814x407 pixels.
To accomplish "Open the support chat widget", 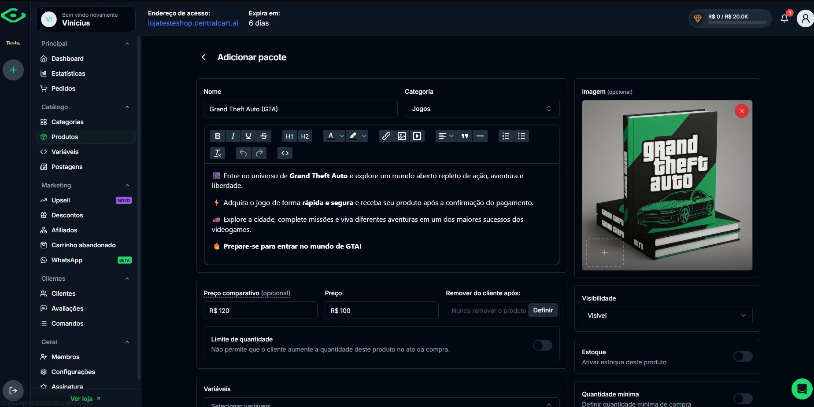I will click(x=802, y=389).
